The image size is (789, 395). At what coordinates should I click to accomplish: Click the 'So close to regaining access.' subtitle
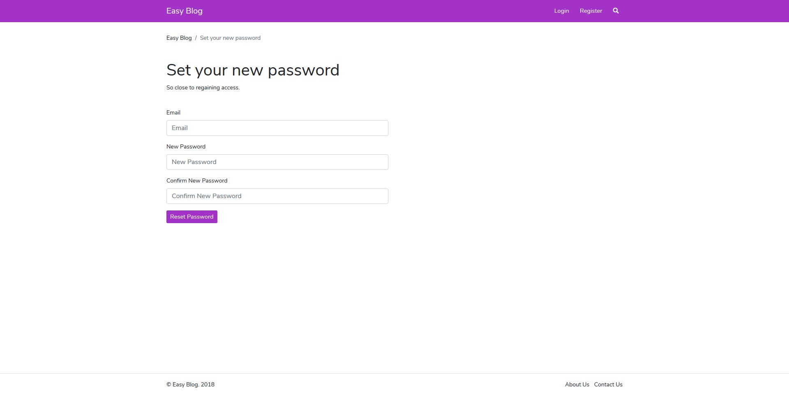[203, 88]
